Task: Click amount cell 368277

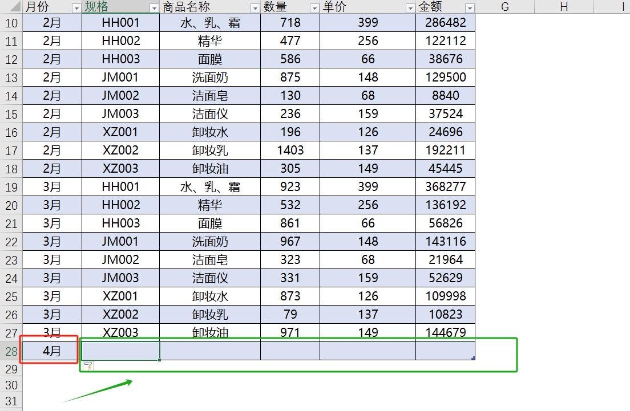Action: (446, 187)
